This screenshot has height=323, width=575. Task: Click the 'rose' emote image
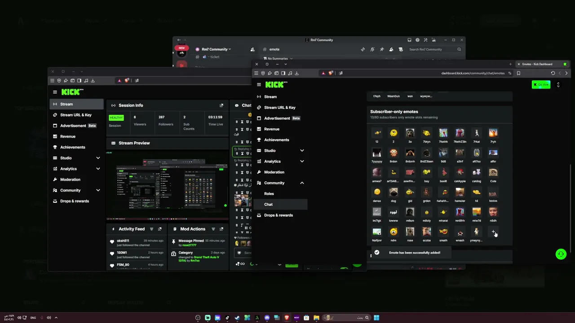coord(410,231)
